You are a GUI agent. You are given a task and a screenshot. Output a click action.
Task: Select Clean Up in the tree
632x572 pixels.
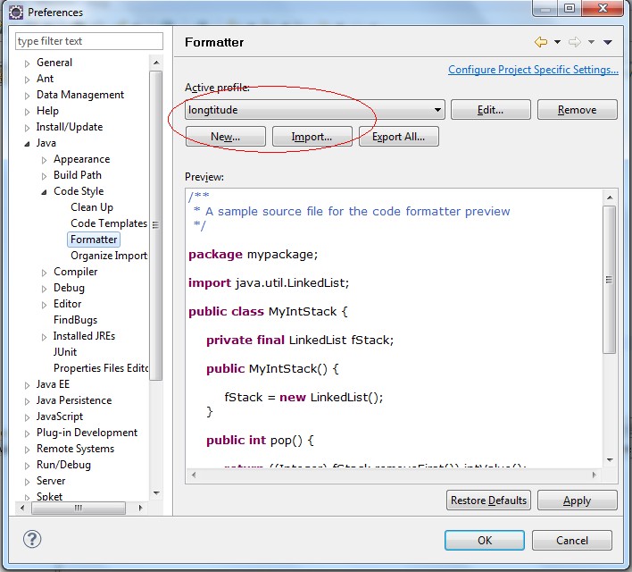[92, 207]
